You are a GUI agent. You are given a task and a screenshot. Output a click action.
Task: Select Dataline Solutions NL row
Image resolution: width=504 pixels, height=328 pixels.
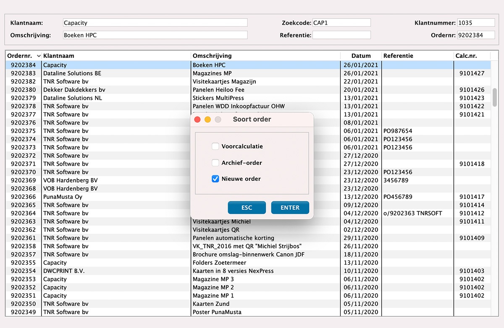pyautogui.click(x=248, y=98)
